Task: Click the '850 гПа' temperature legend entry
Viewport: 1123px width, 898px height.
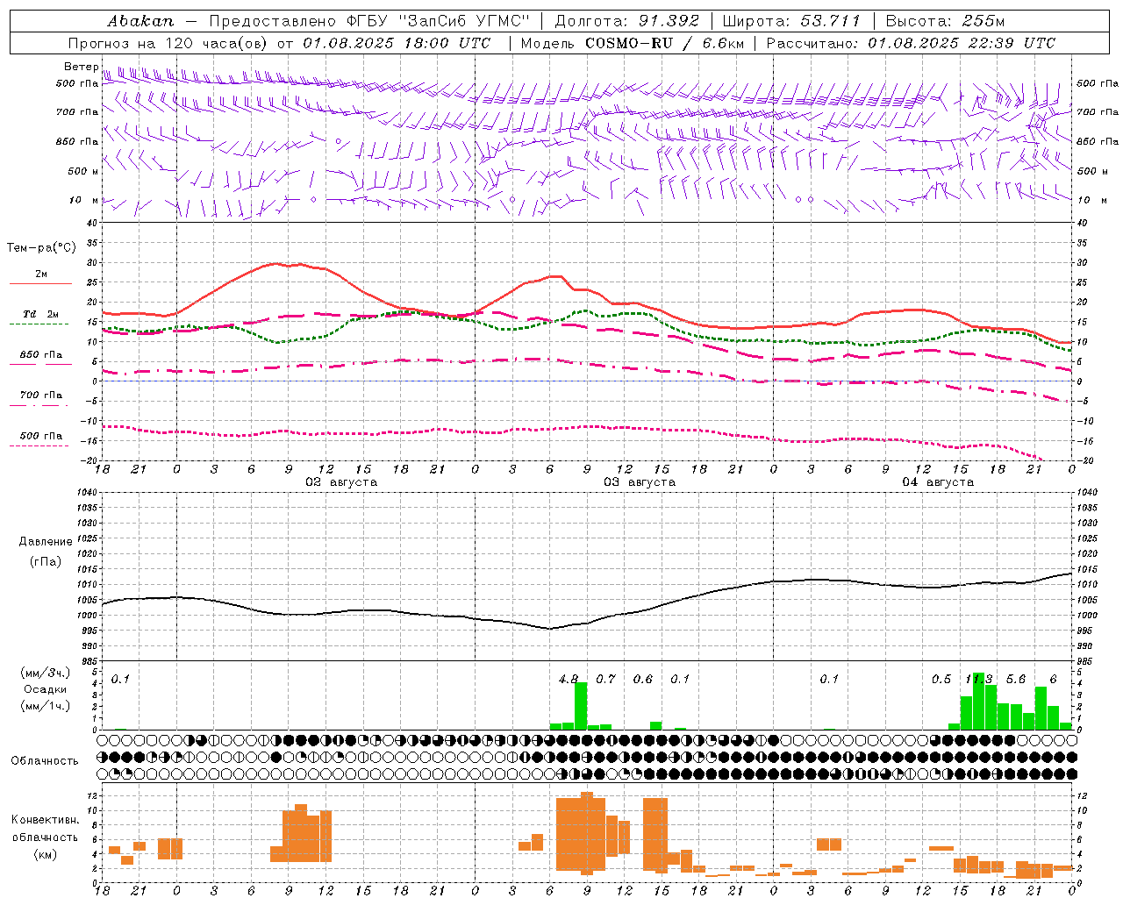Action: tap(41, 355)
